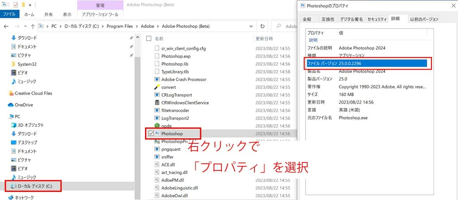Select the ACE.dll file icon
458x200 pixels.
click(157, 165)
